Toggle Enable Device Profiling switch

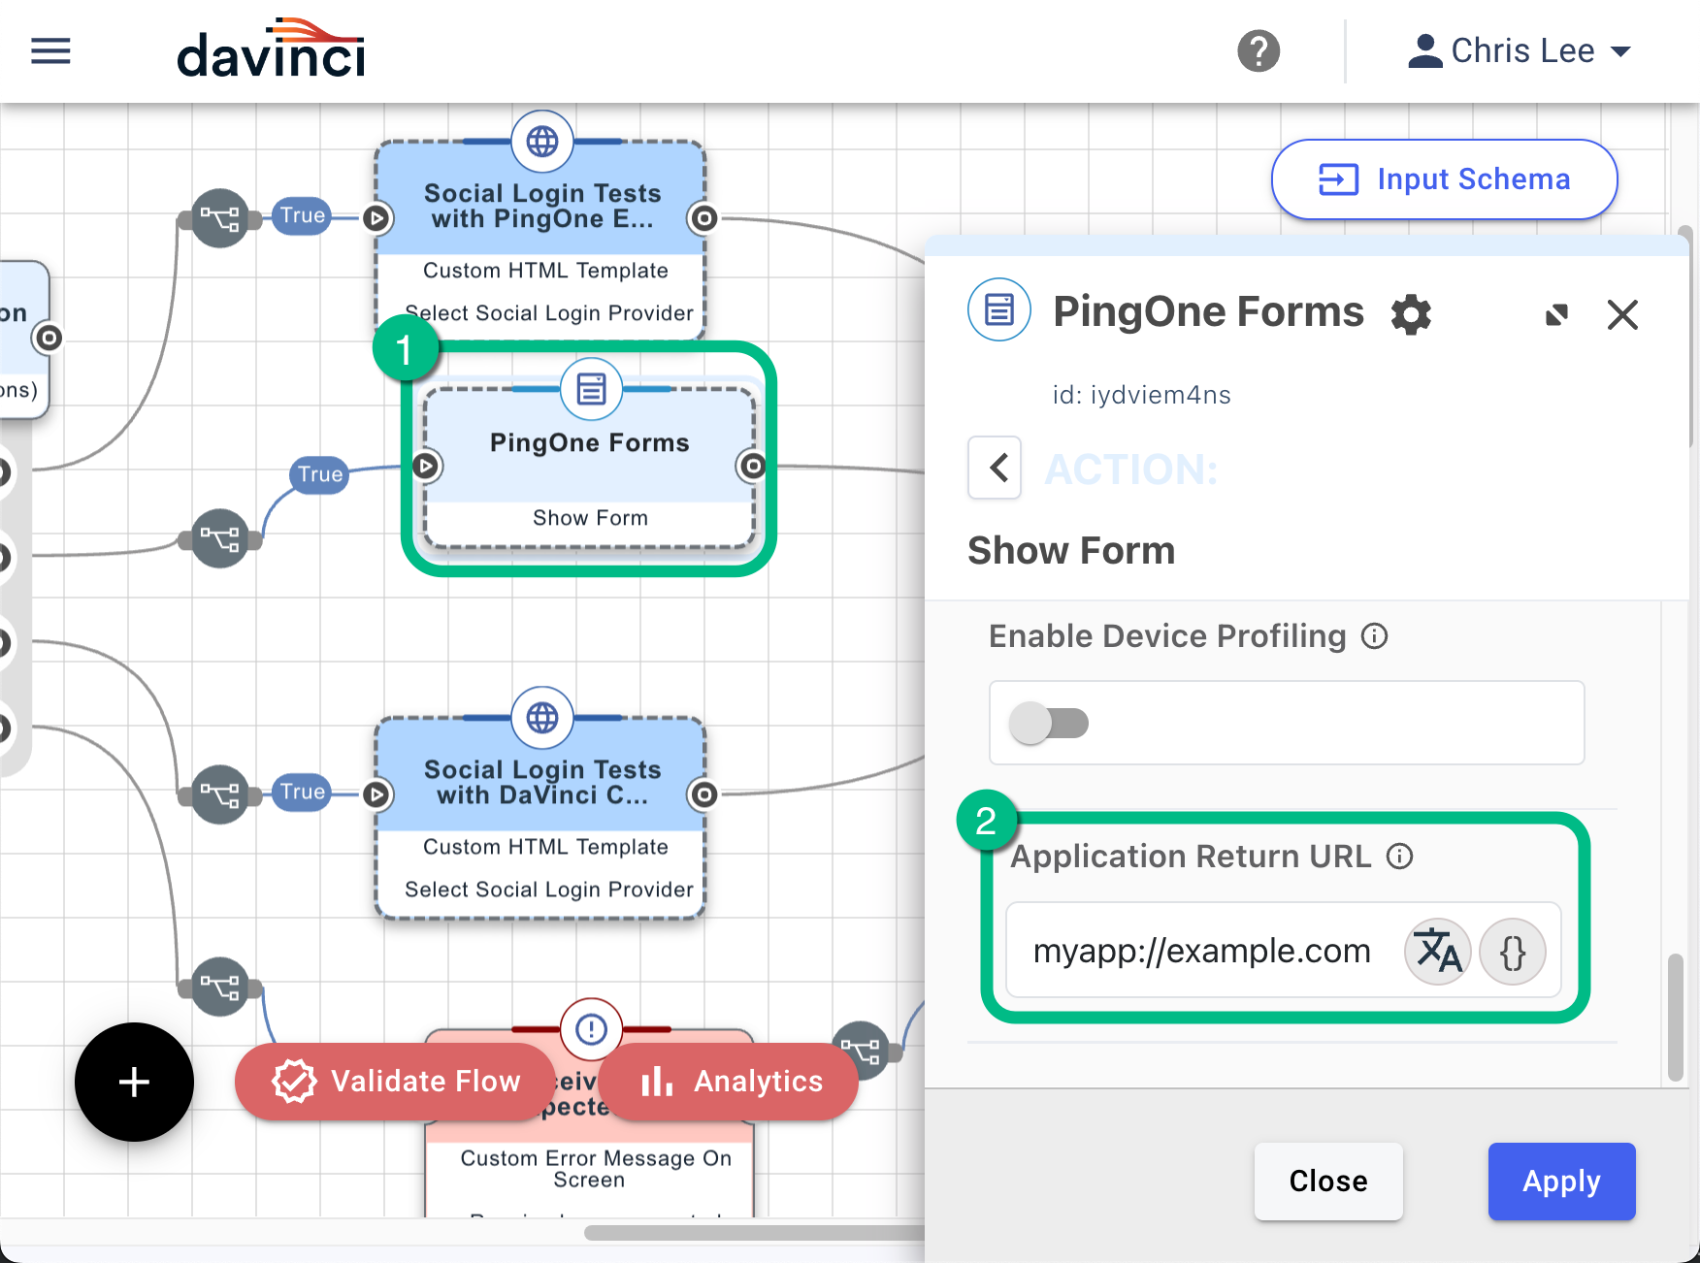(x=1049, y=723)
